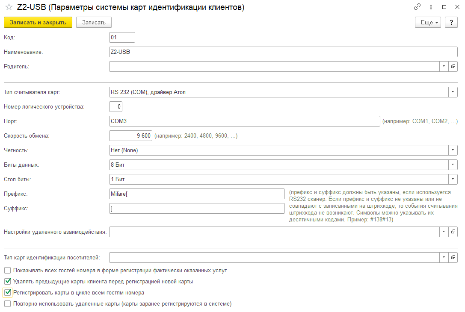
Task: Maximize the form window
Action: tap(444, 7)
